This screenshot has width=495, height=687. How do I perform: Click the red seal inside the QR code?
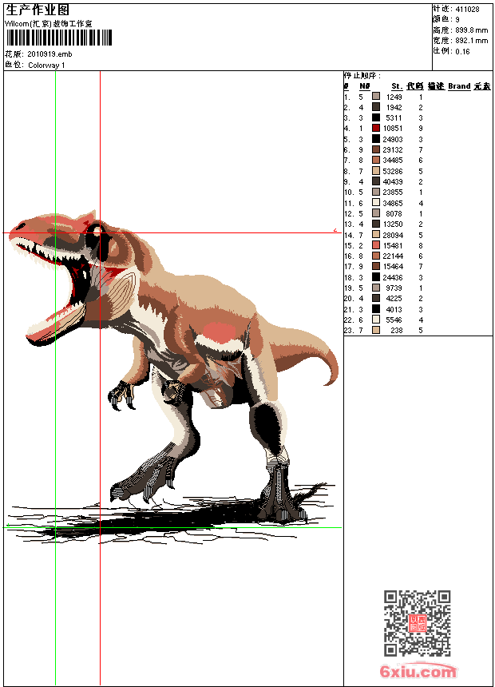point(418,624)
